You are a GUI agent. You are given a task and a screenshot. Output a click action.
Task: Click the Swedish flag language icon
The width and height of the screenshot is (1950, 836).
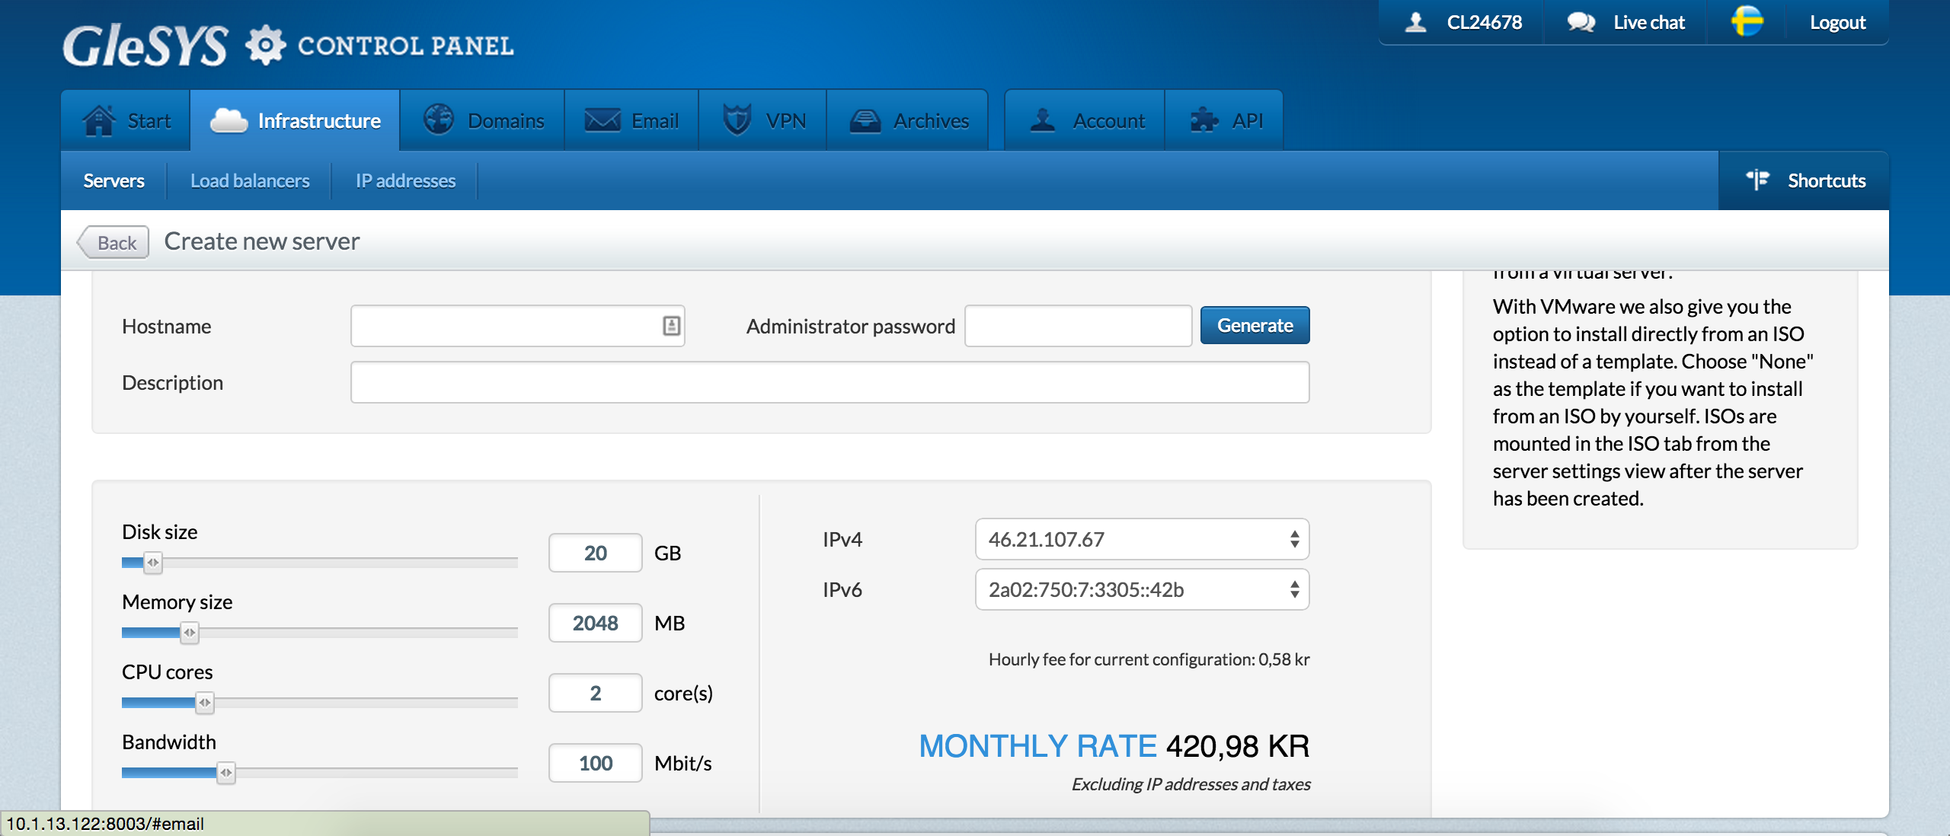(x=1747, y=21)
